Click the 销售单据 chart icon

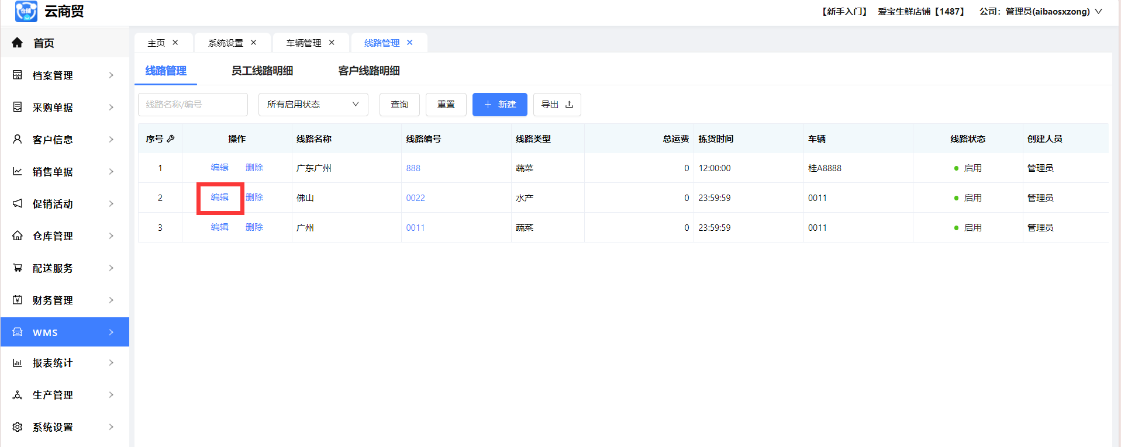pos(18,171)
